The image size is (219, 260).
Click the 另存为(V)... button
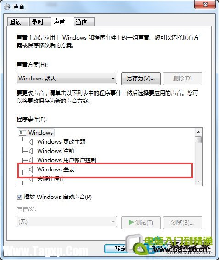[x=141, y=79]
